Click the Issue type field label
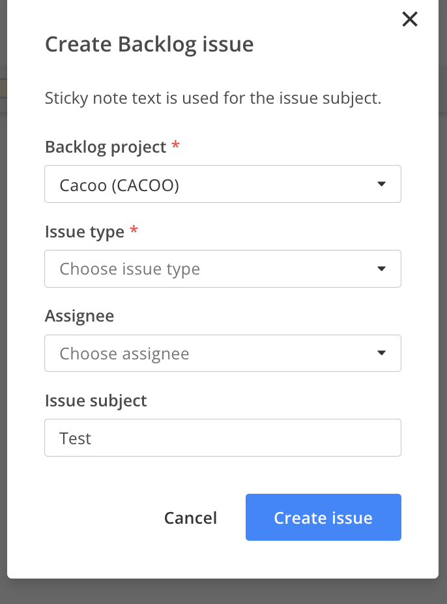Image resolution: width=447 pixels, height=604 pixels. 85,232
